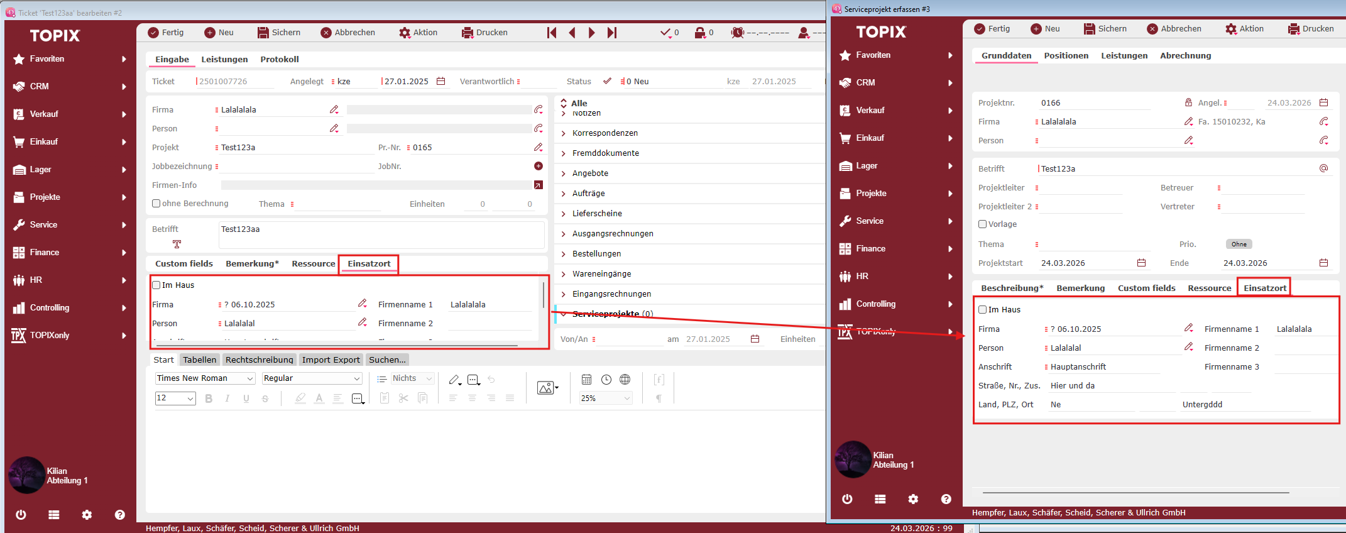Click the list icon in Serviceprojekt sidebar

[880, 499]
